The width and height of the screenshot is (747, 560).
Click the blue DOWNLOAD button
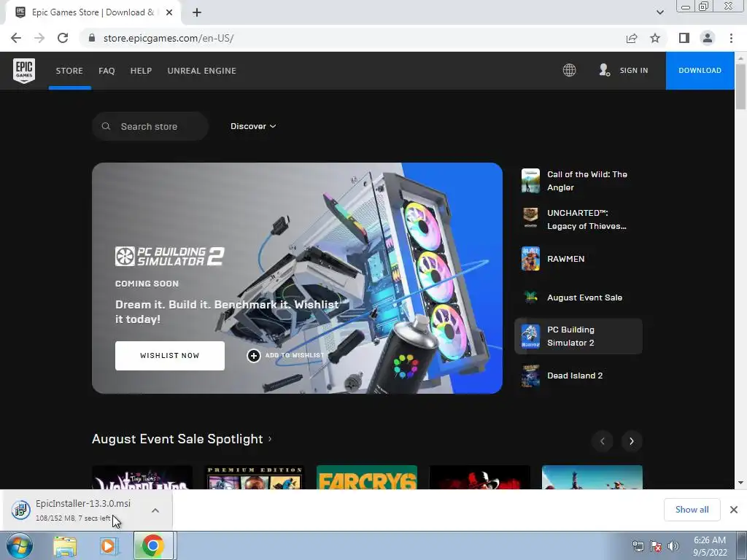700,71
